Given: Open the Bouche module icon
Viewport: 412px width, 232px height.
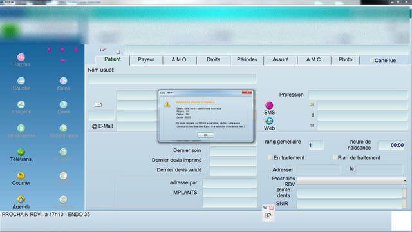Looking at the screenshot, I should [21, 81].
